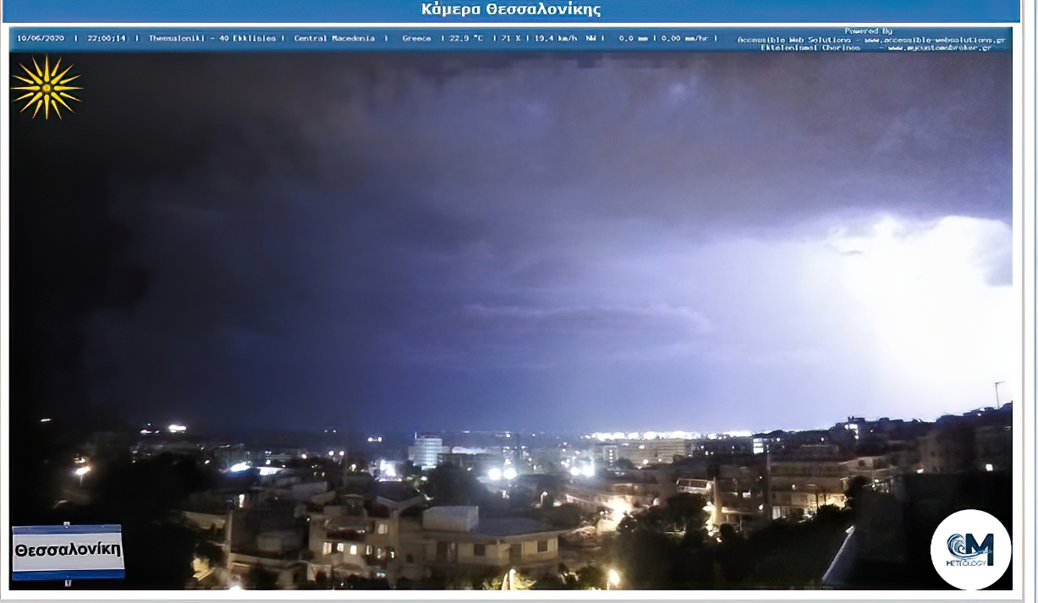Click the Meteology logo circle
This screenshot has width=1038, height=603.
tap(970, 549)
